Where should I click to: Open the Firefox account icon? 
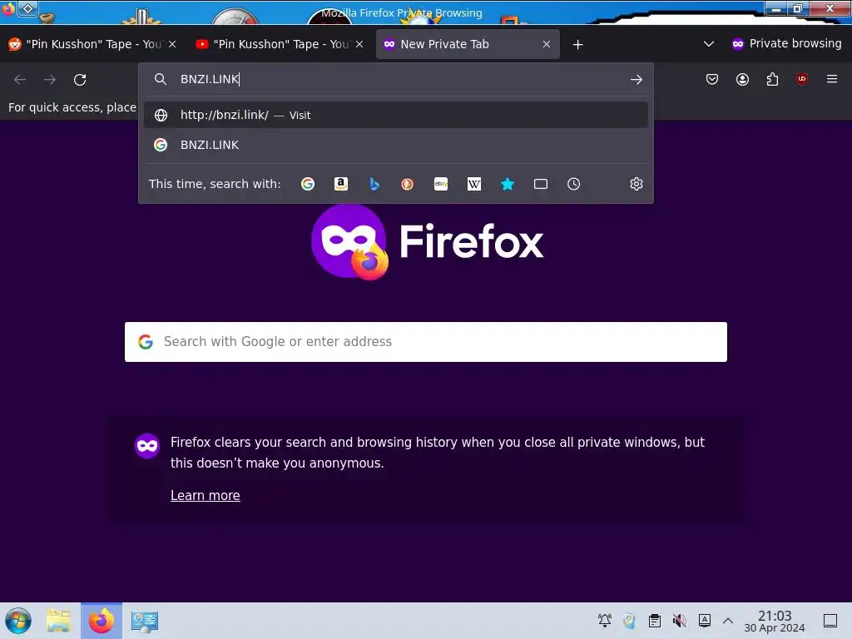pyautogui.click(x=742, y=79)
